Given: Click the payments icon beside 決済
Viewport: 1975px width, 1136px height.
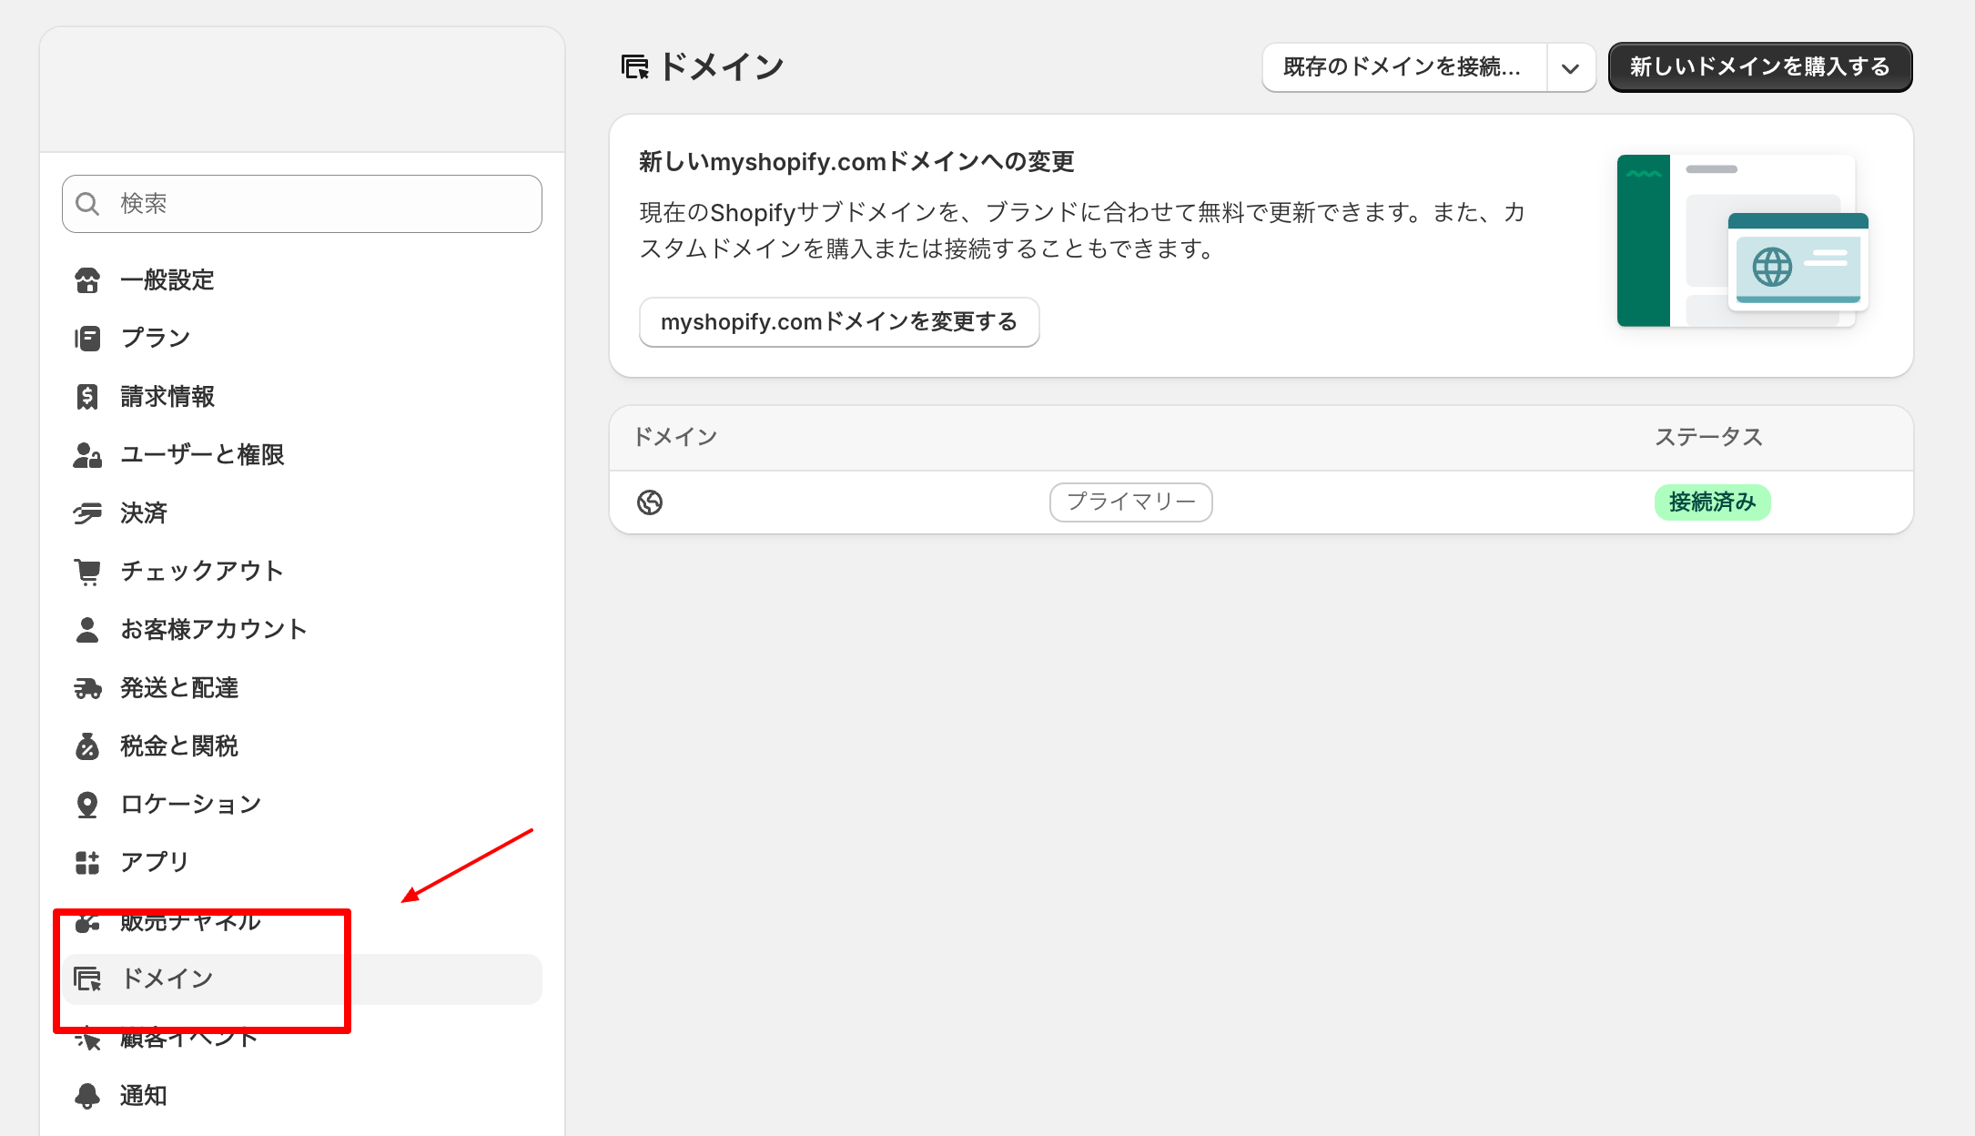Looking at the screenshot, I should (87, 513).
